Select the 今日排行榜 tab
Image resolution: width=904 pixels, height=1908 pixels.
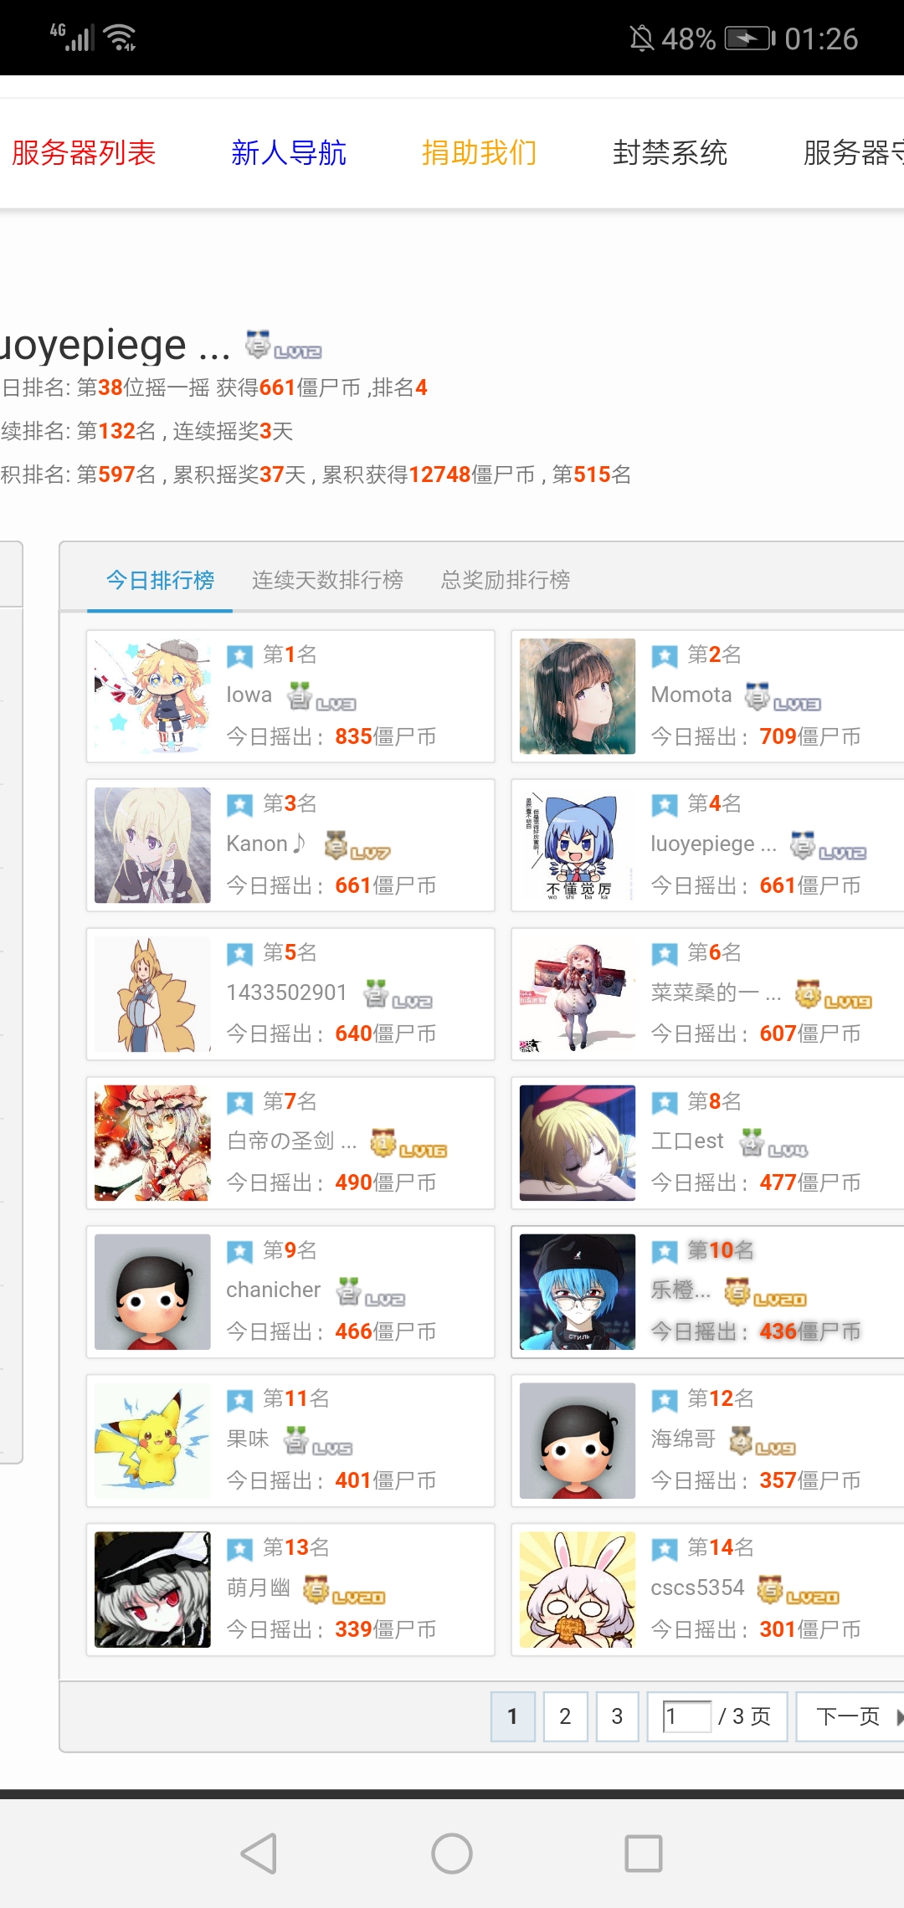pos(160,580)
